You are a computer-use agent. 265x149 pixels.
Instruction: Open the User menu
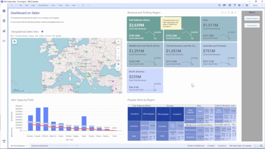74,5
